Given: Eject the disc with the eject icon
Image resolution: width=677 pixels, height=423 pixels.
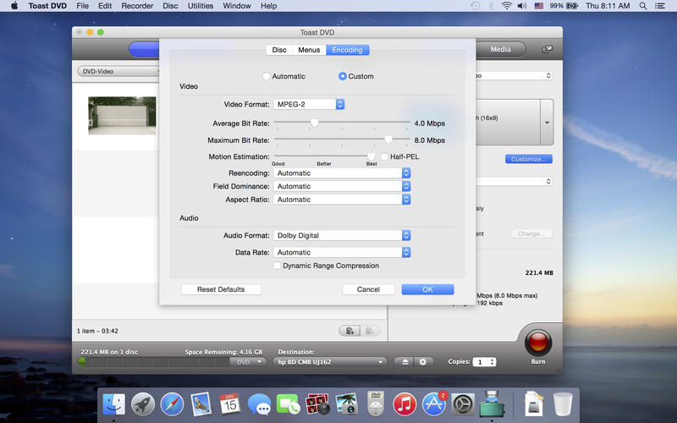Looking at the screenshot, I should pos(405,361).
